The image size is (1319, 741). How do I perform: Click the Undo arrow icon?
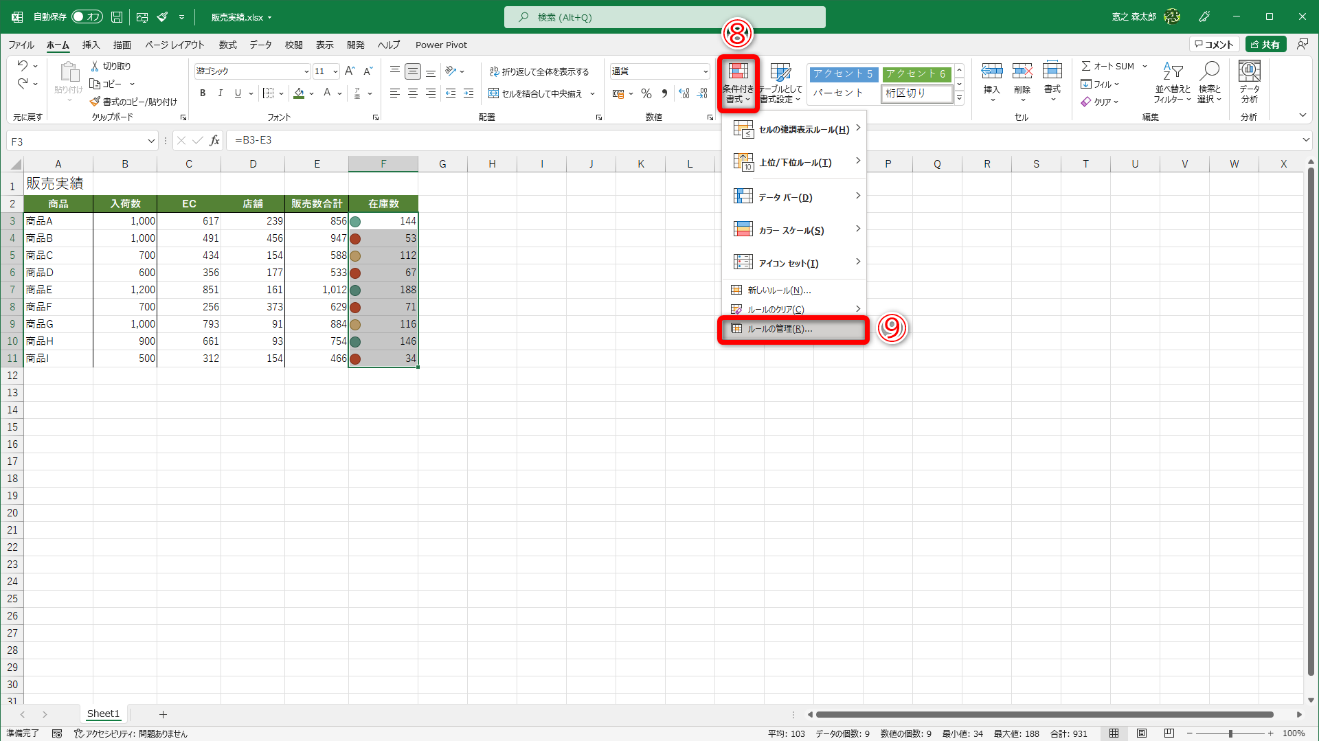[22, 66]
